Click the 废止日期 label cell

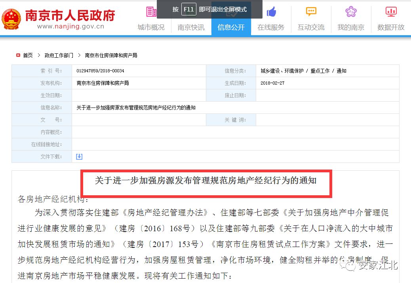tap(231, 95)
